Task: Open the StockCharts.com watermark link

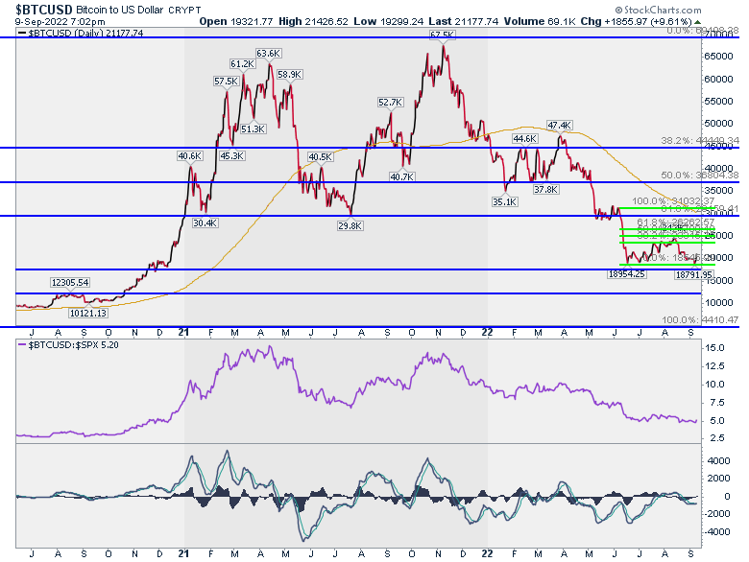Action: pyautogui.click(x=658, y=10)
